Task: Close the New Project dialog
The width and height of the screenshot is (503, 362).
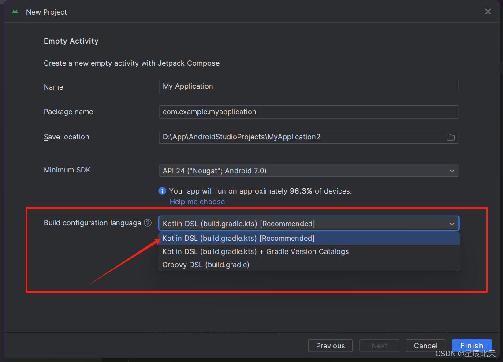Action: pos(488,12)
